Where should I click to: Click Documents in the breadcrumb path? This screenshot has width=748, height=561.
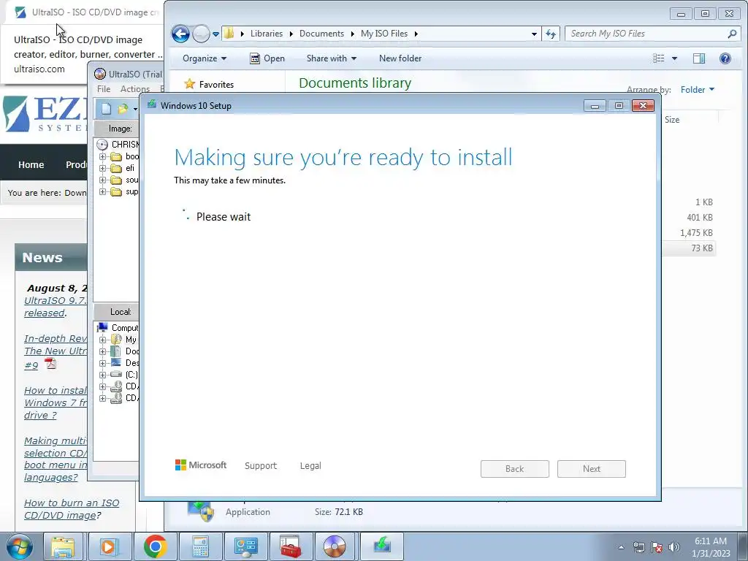(321, 34)
